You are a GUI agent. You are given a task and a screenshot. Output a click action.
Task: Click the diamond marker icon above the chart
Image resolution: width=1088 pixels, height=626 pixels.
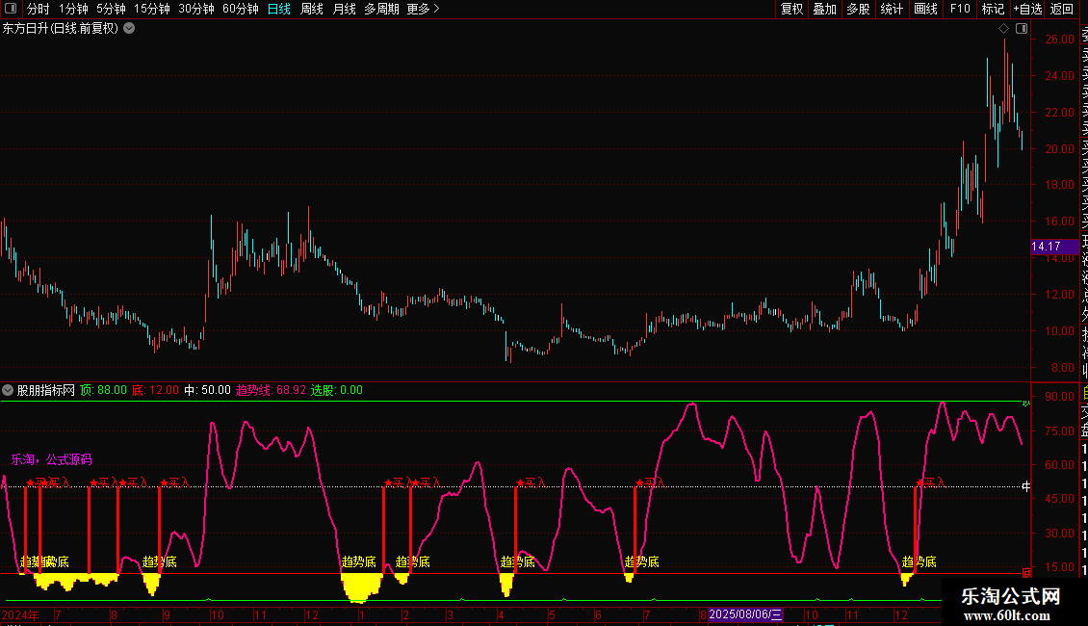[1003, 29]
